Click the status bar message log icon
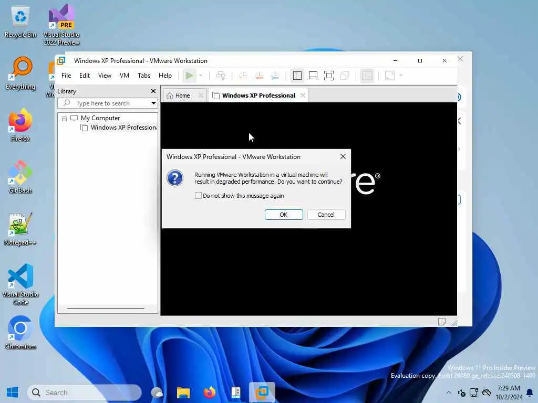This screenshot has width=538, height=403. 441,322
